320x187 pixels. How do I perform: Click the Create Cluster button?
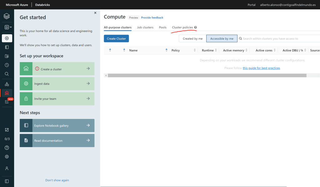[x=116, y=39]
